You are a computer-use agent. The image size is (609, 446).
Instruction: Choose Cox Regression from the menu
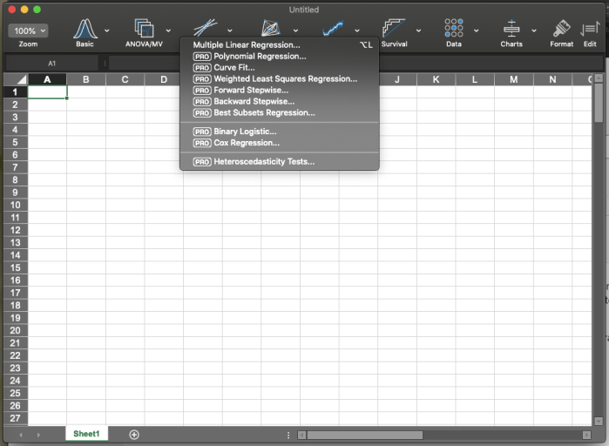pyautogui.click(x=247, y=143)
